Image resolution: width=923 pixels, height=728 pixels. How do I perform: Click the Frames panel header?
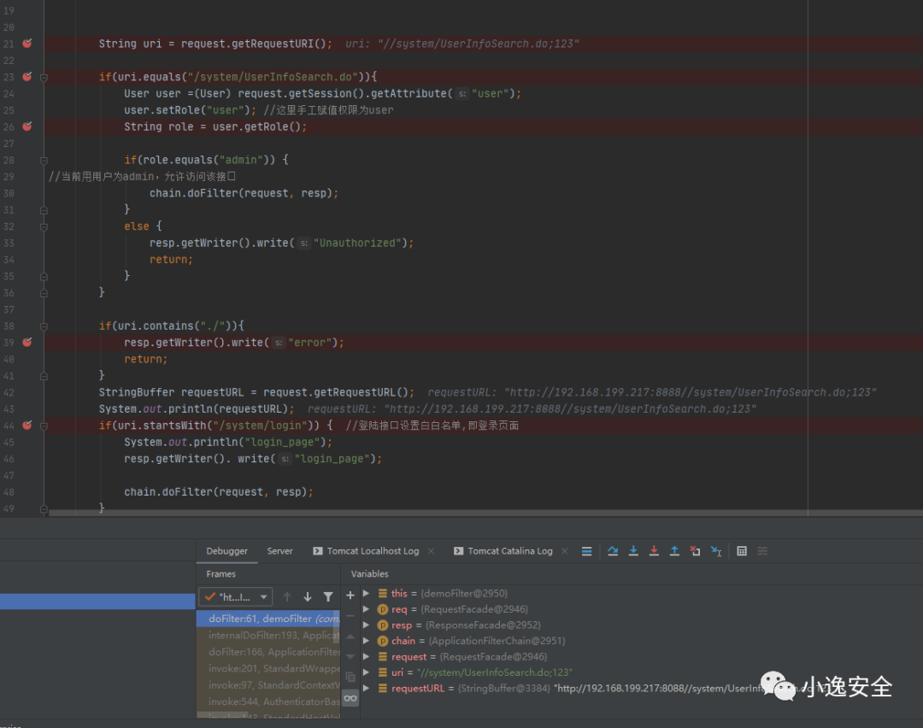click(220, 574)
